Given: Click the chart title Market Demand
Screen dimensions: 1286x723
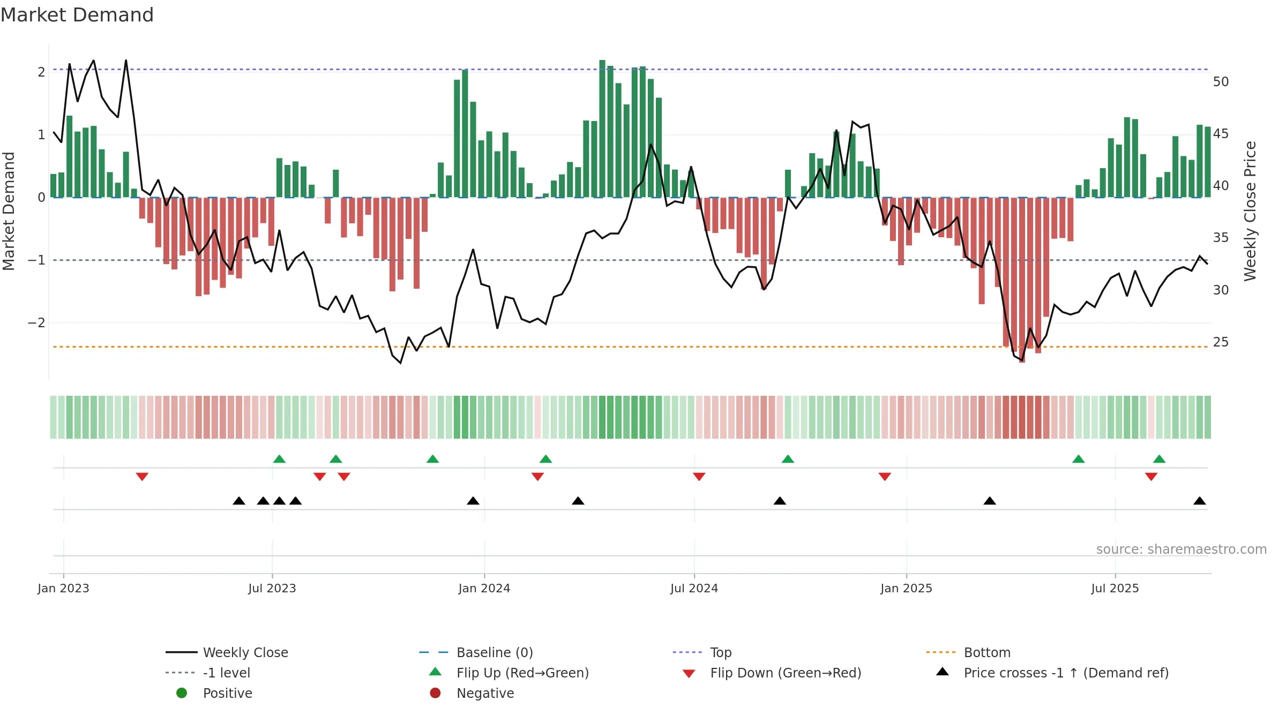Looking at the screenshot, I should pos(77,15).
